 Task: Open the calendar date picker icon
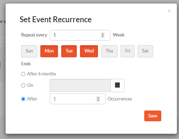click(x=117, y=85)
